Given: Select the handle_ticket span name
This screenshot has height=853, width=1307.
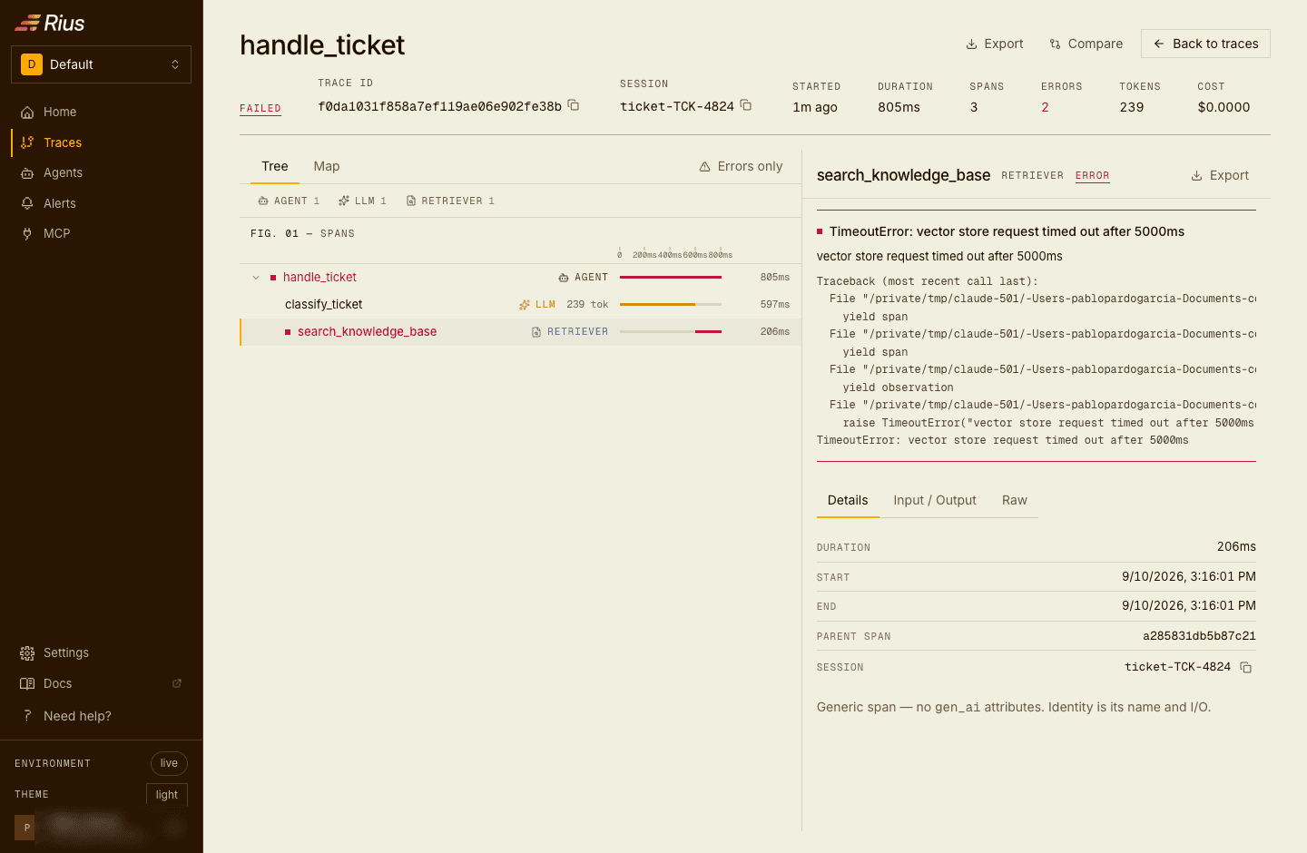Looking at the screenshot, I should click(x=319, y=278).
